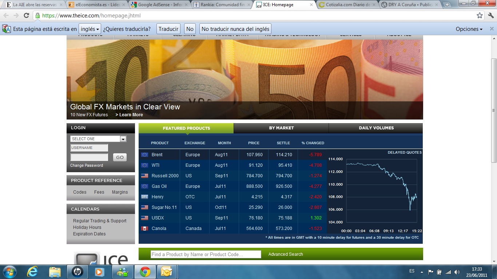Bookmark this page with the star icon
Viewport: 497px width, 279px height.
coord(480,16)
